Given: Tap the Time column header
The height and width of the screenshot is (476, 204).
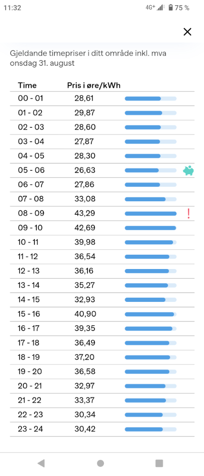Looking at the screenshot, I should 27,85.
